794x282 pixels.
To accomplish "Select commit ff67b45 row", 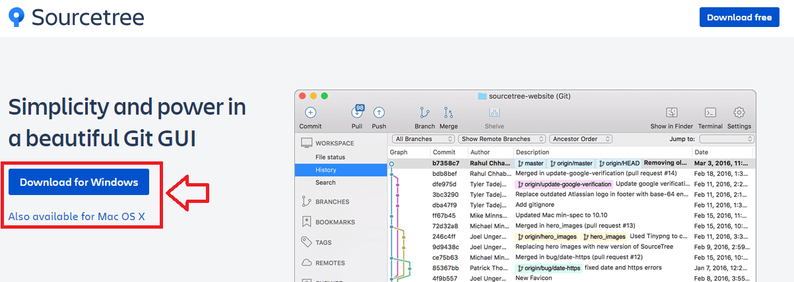I will tap(572, 215).
